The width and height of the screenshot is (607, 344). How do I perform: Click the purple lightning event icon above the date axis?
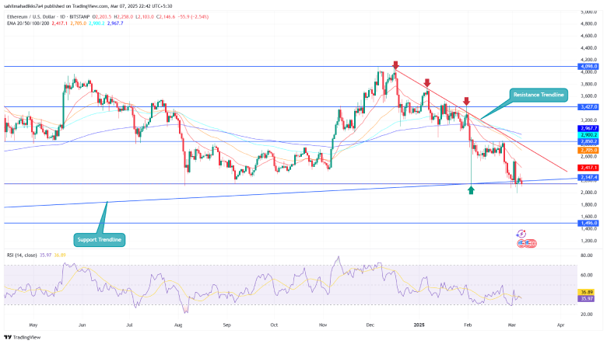click(521, 233)
